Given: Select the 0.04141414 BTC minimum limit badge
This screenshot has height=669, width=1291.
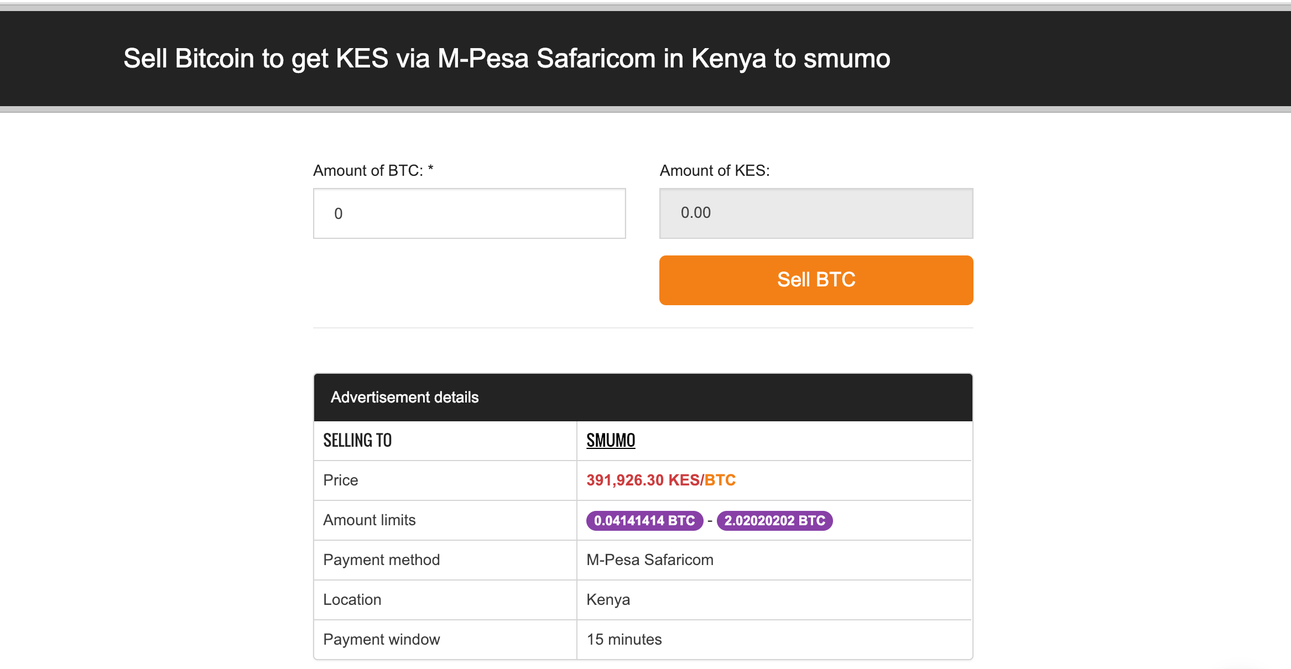Looking at the screenshot, I should pyautogui.click(x=643, y=520).
